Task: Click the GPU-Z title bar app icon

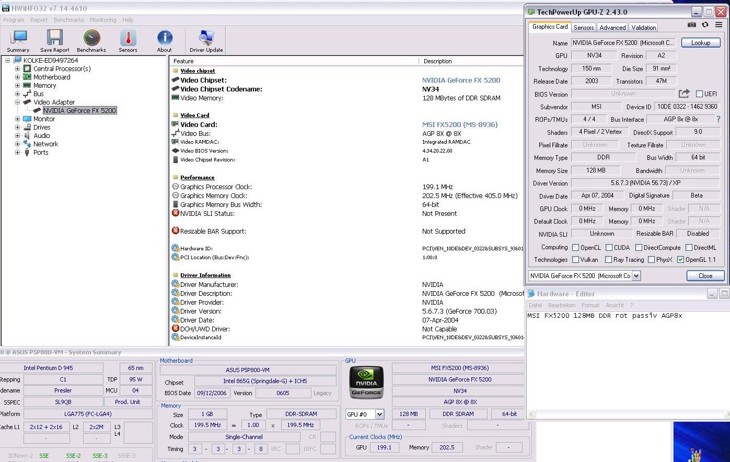Action: point(531,12)
